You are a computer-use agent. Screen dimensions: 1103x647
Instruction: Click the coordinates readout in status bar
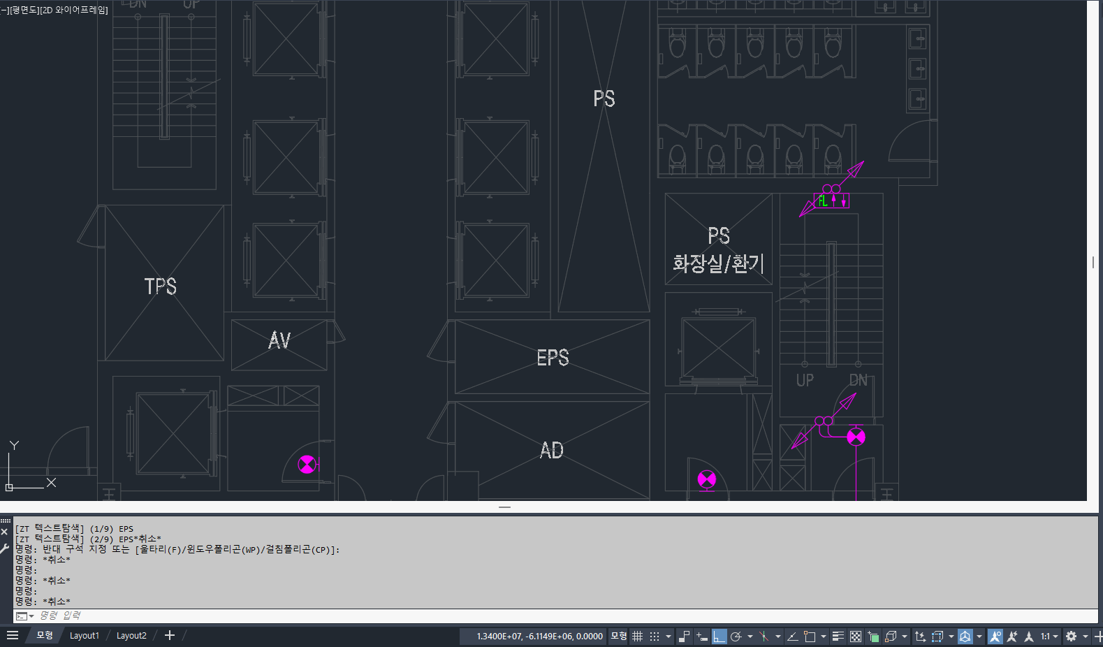(539, 637)
